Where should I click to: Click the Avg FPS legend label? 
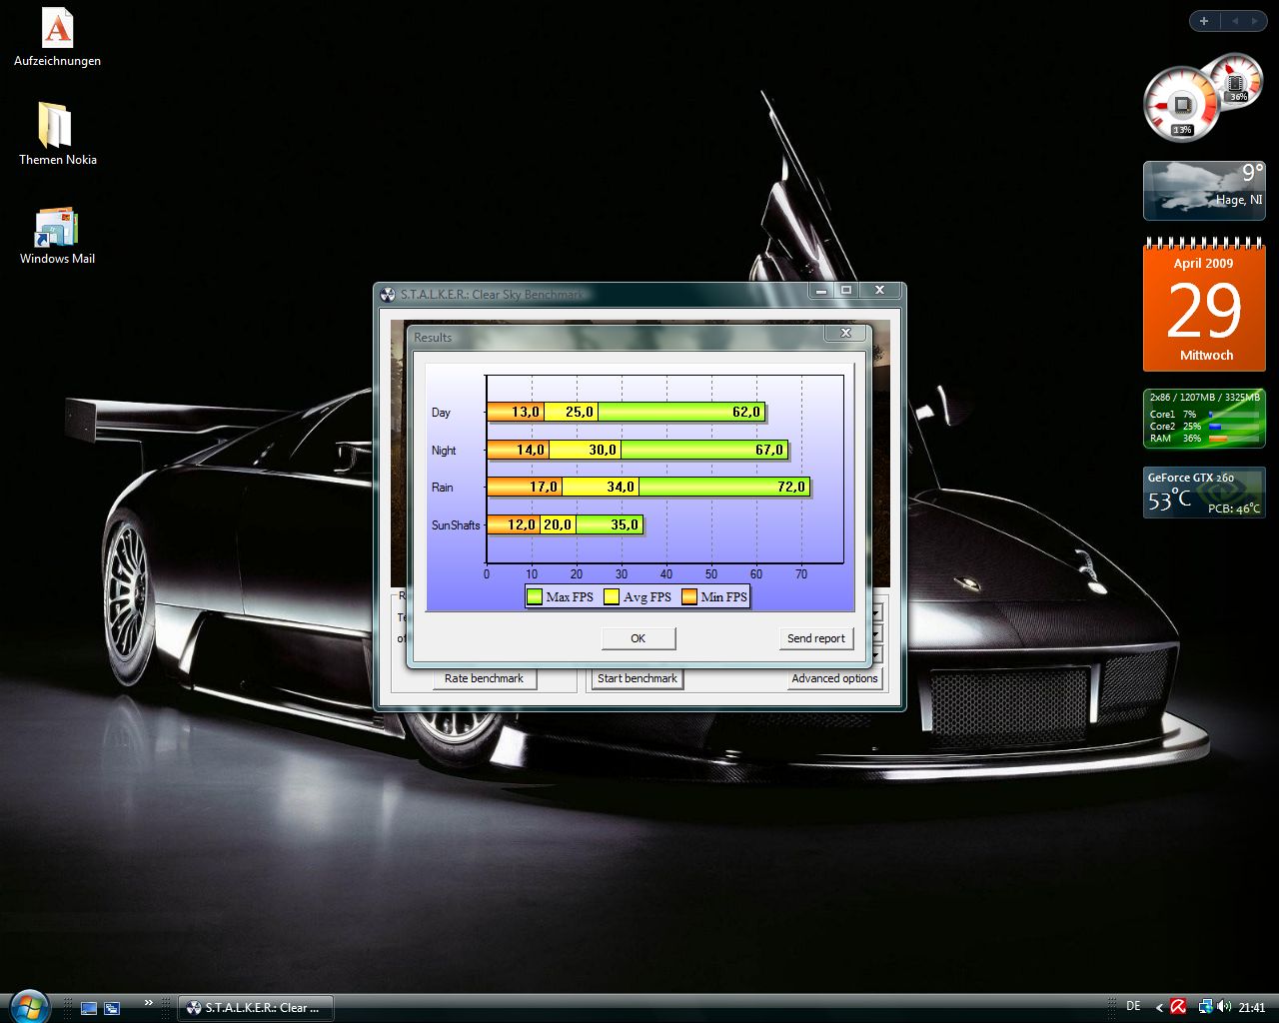tap(647, 597)
